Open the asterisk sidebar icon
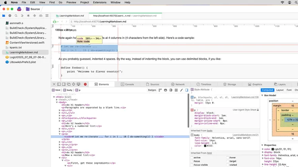The image size is (298, 167). tap(28, 15)
